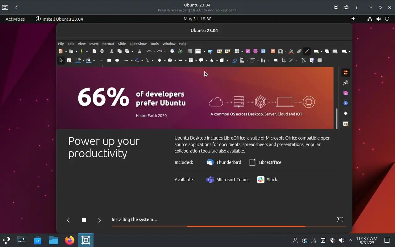
Task: Click the Export as PDF icon
Action: tap(94, 51)
